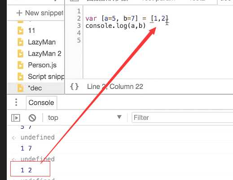Click the file icon beside snippet 11
Image resolution: width=233 pixels, height=180 pixels.
click(21, 31)
